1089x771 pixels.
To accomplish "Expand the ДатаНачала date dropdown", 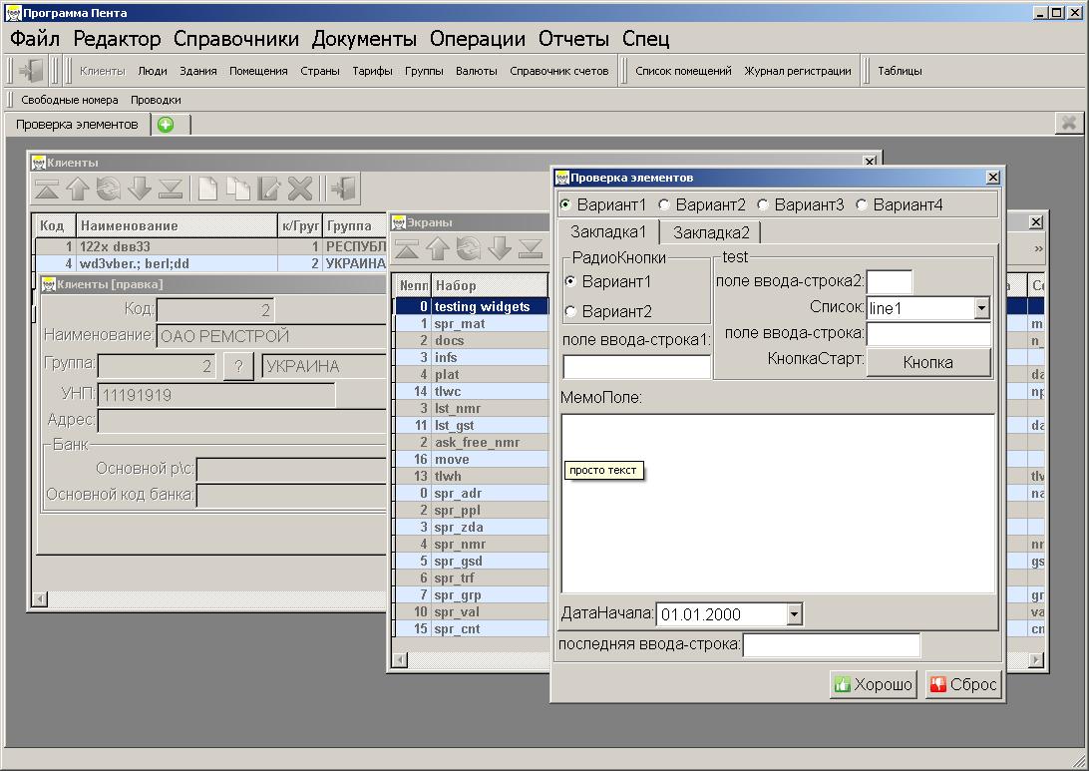I will 794,614.
